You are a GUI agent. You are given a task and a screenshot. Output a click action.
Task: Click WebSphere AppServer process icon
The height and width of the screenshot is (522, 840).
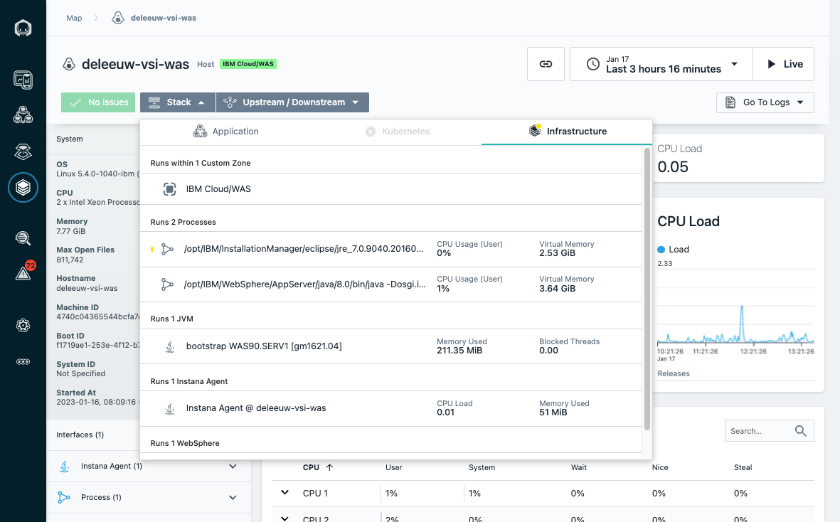168,284
